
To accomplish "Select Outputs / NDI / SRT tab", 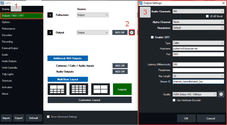I will coord(22,16).
